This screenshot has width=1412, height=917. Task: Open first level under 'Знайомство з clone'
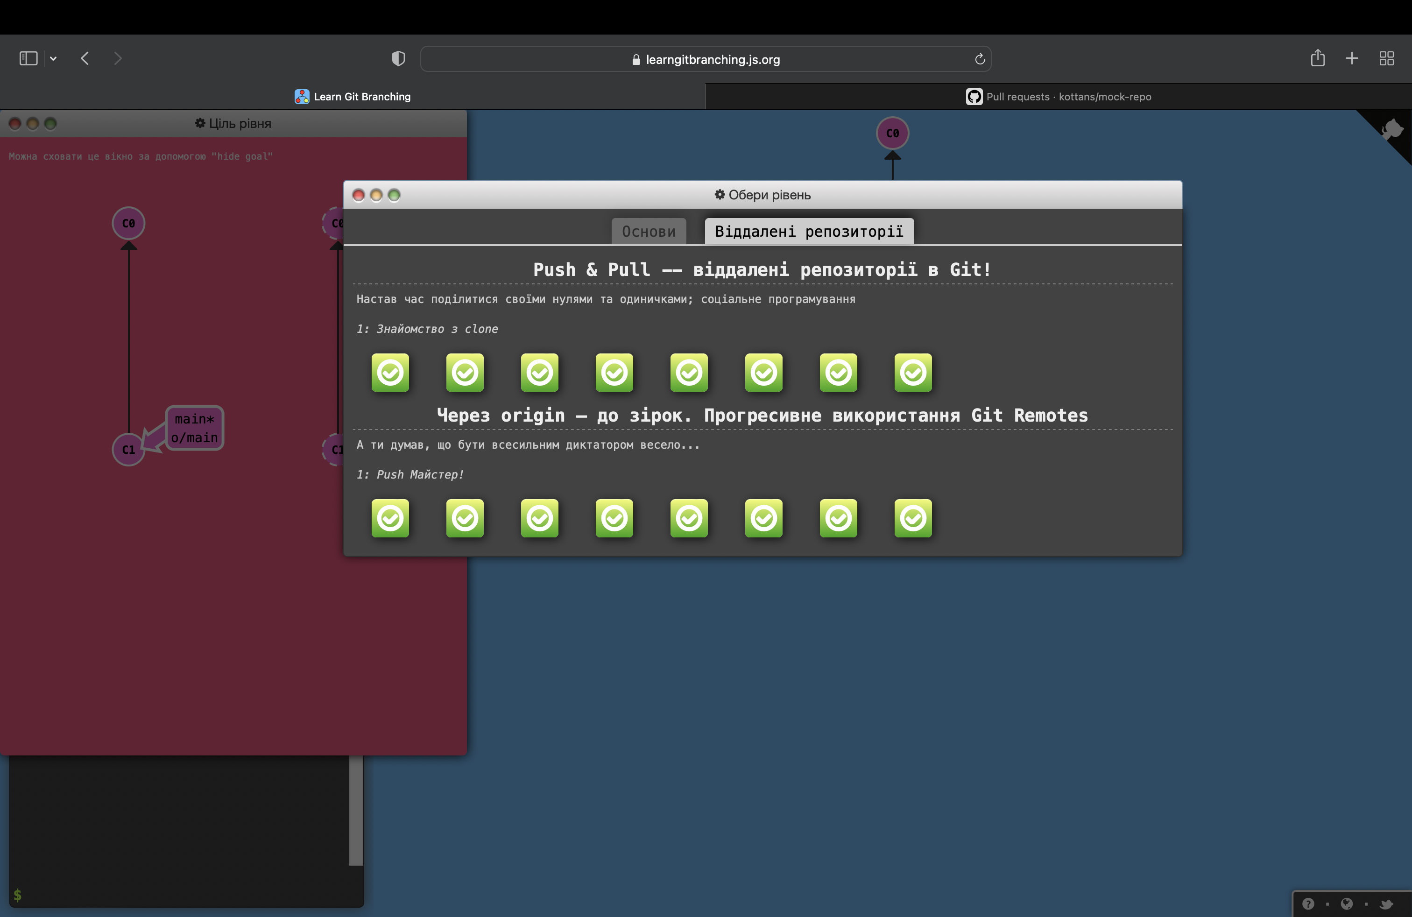coord(390,373)
